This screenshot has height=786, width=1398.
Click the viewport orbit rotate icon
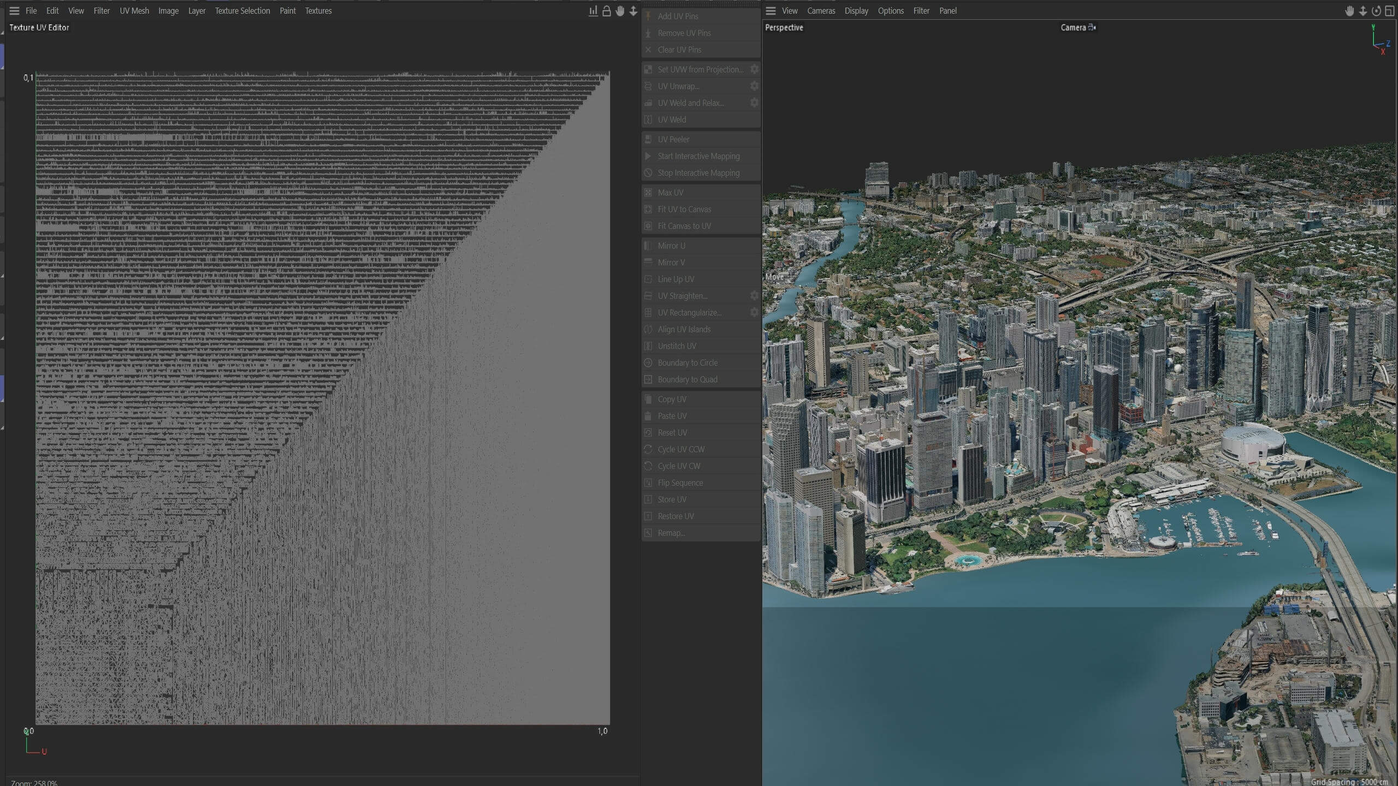click(1376, 11)
